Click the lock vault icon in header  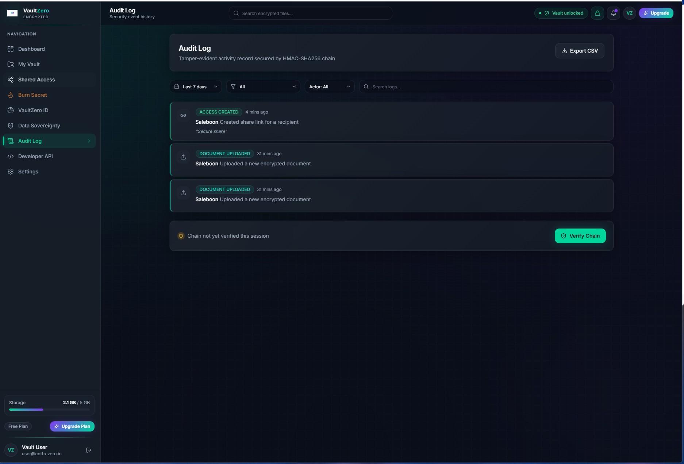(597, 13)
